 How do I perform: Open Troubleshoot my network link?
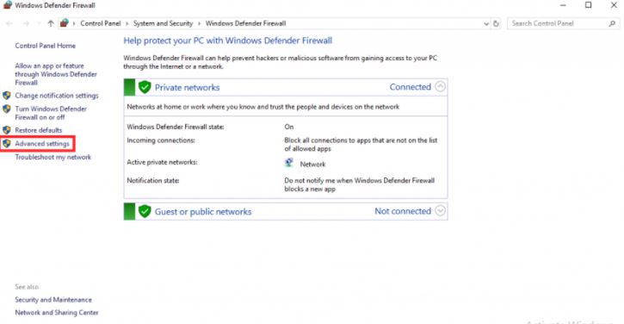click(53, 157)
